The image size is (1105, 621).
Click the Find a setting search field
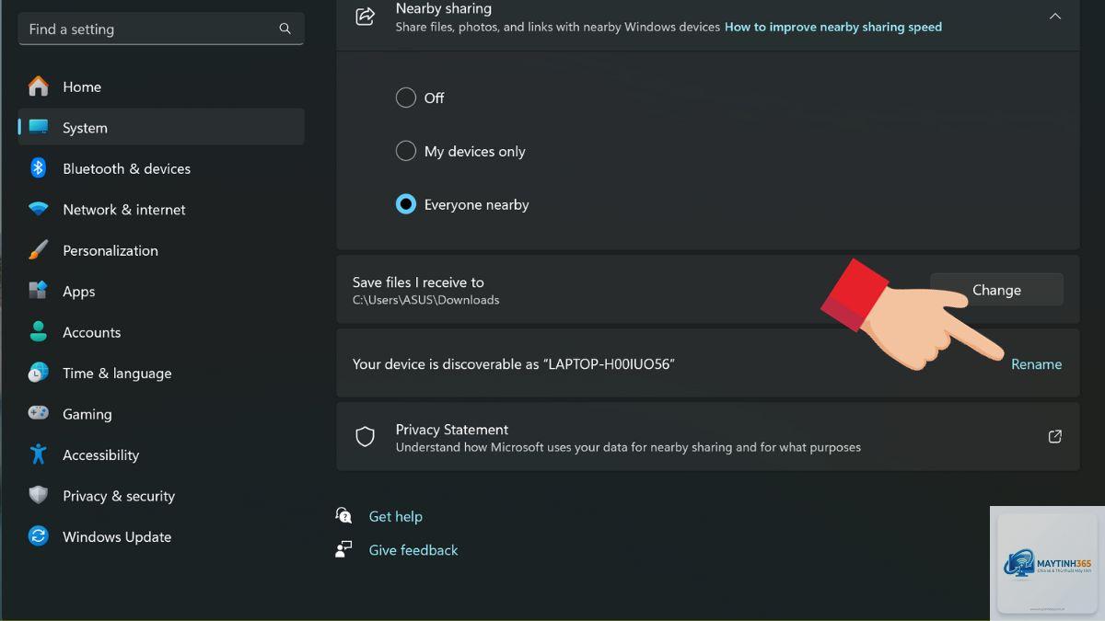click(161, 29)
